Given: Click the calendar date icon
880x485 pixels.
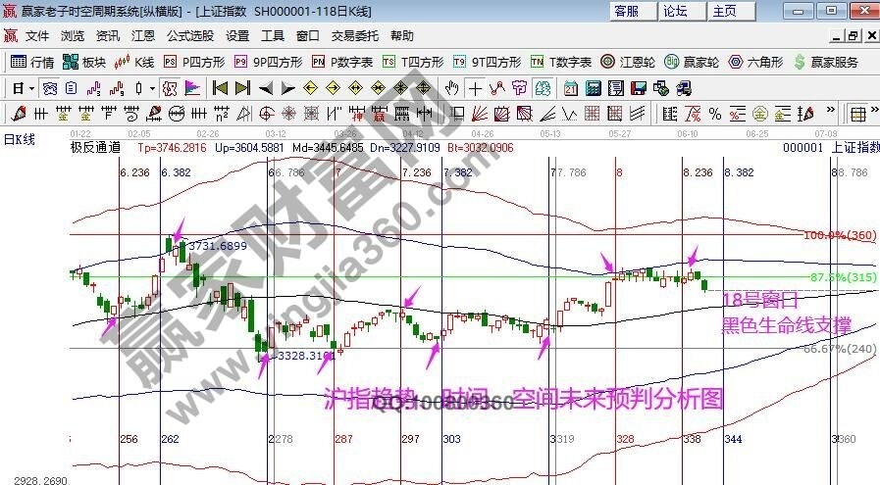Looking at the screenshot, I should (x=571, y=88).
